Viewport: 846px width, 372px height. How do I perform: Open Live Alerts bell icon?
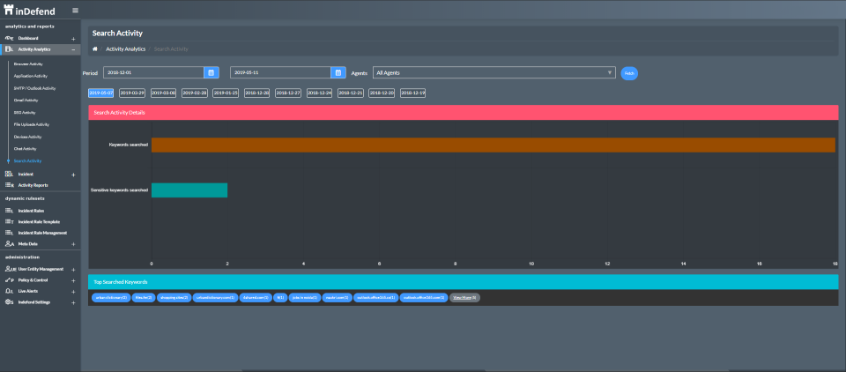pos(9,290)
